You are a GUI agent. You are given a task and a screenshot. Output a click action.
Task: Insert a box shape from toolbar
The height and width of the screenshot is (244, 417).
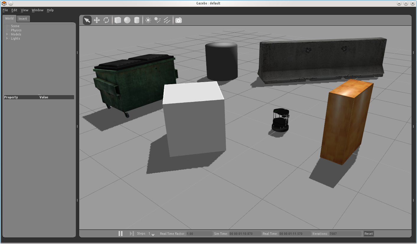click(x=118, y=20)
